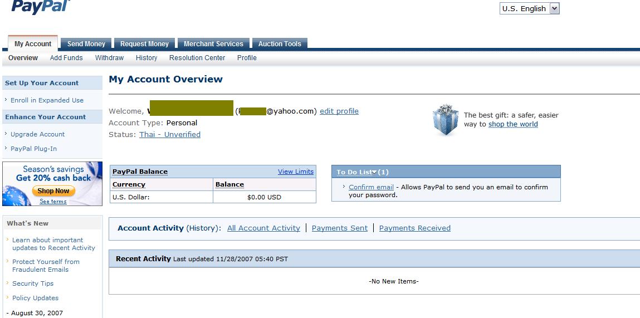Open the Resolution Center
This screenshot has height=318, width=640.
point(197,58)
